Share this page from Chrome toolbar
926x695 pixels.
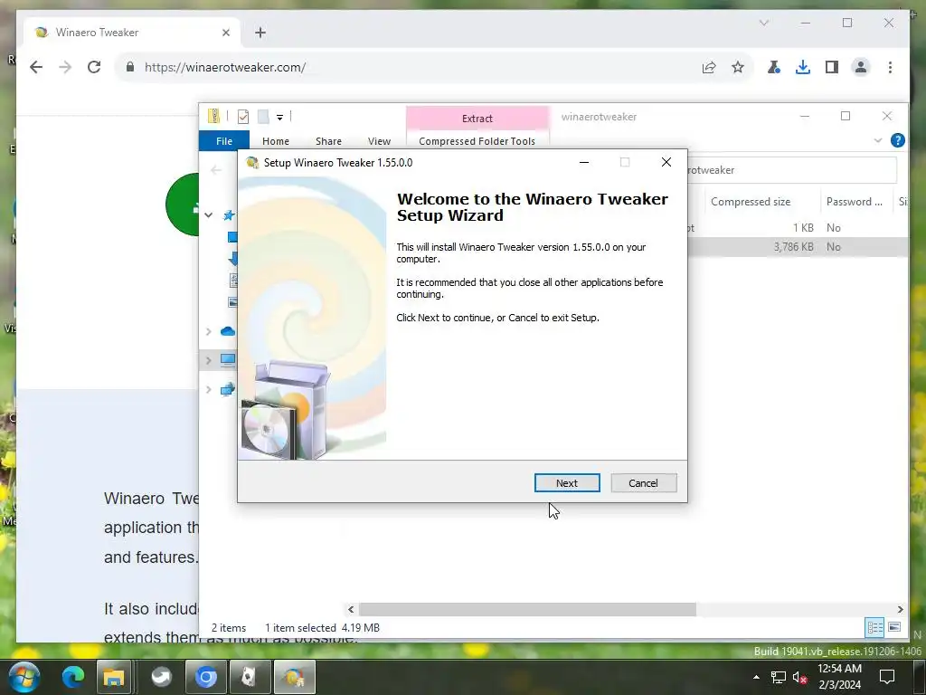tap(709, 67)
